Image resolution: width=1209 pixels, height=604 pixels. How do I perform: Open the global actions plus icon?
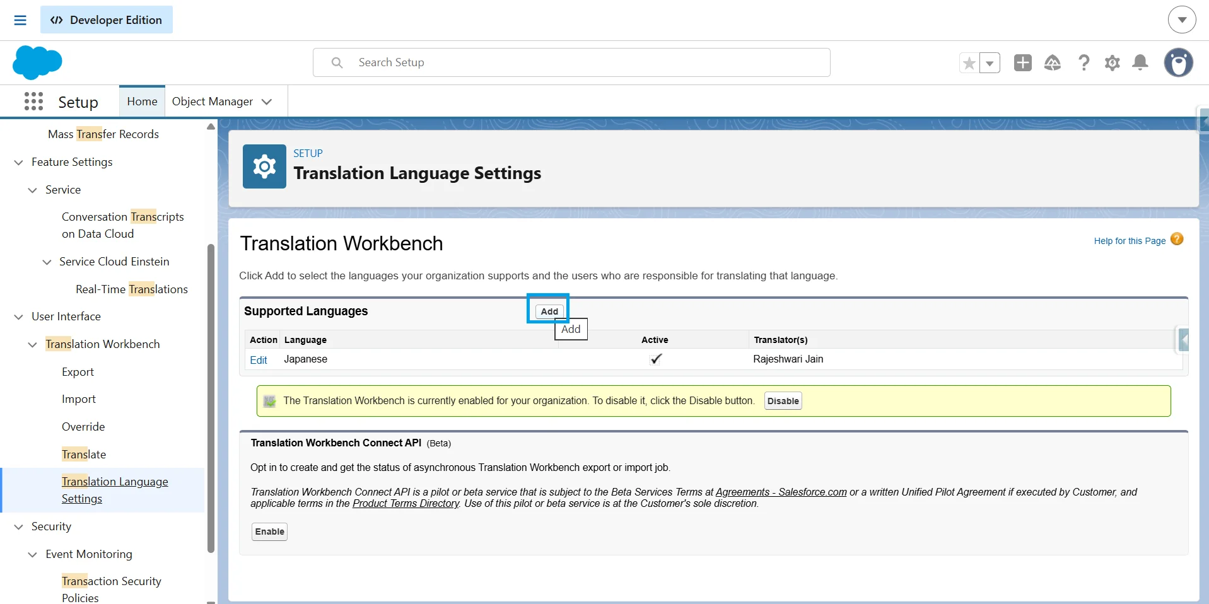(1023, 62)
